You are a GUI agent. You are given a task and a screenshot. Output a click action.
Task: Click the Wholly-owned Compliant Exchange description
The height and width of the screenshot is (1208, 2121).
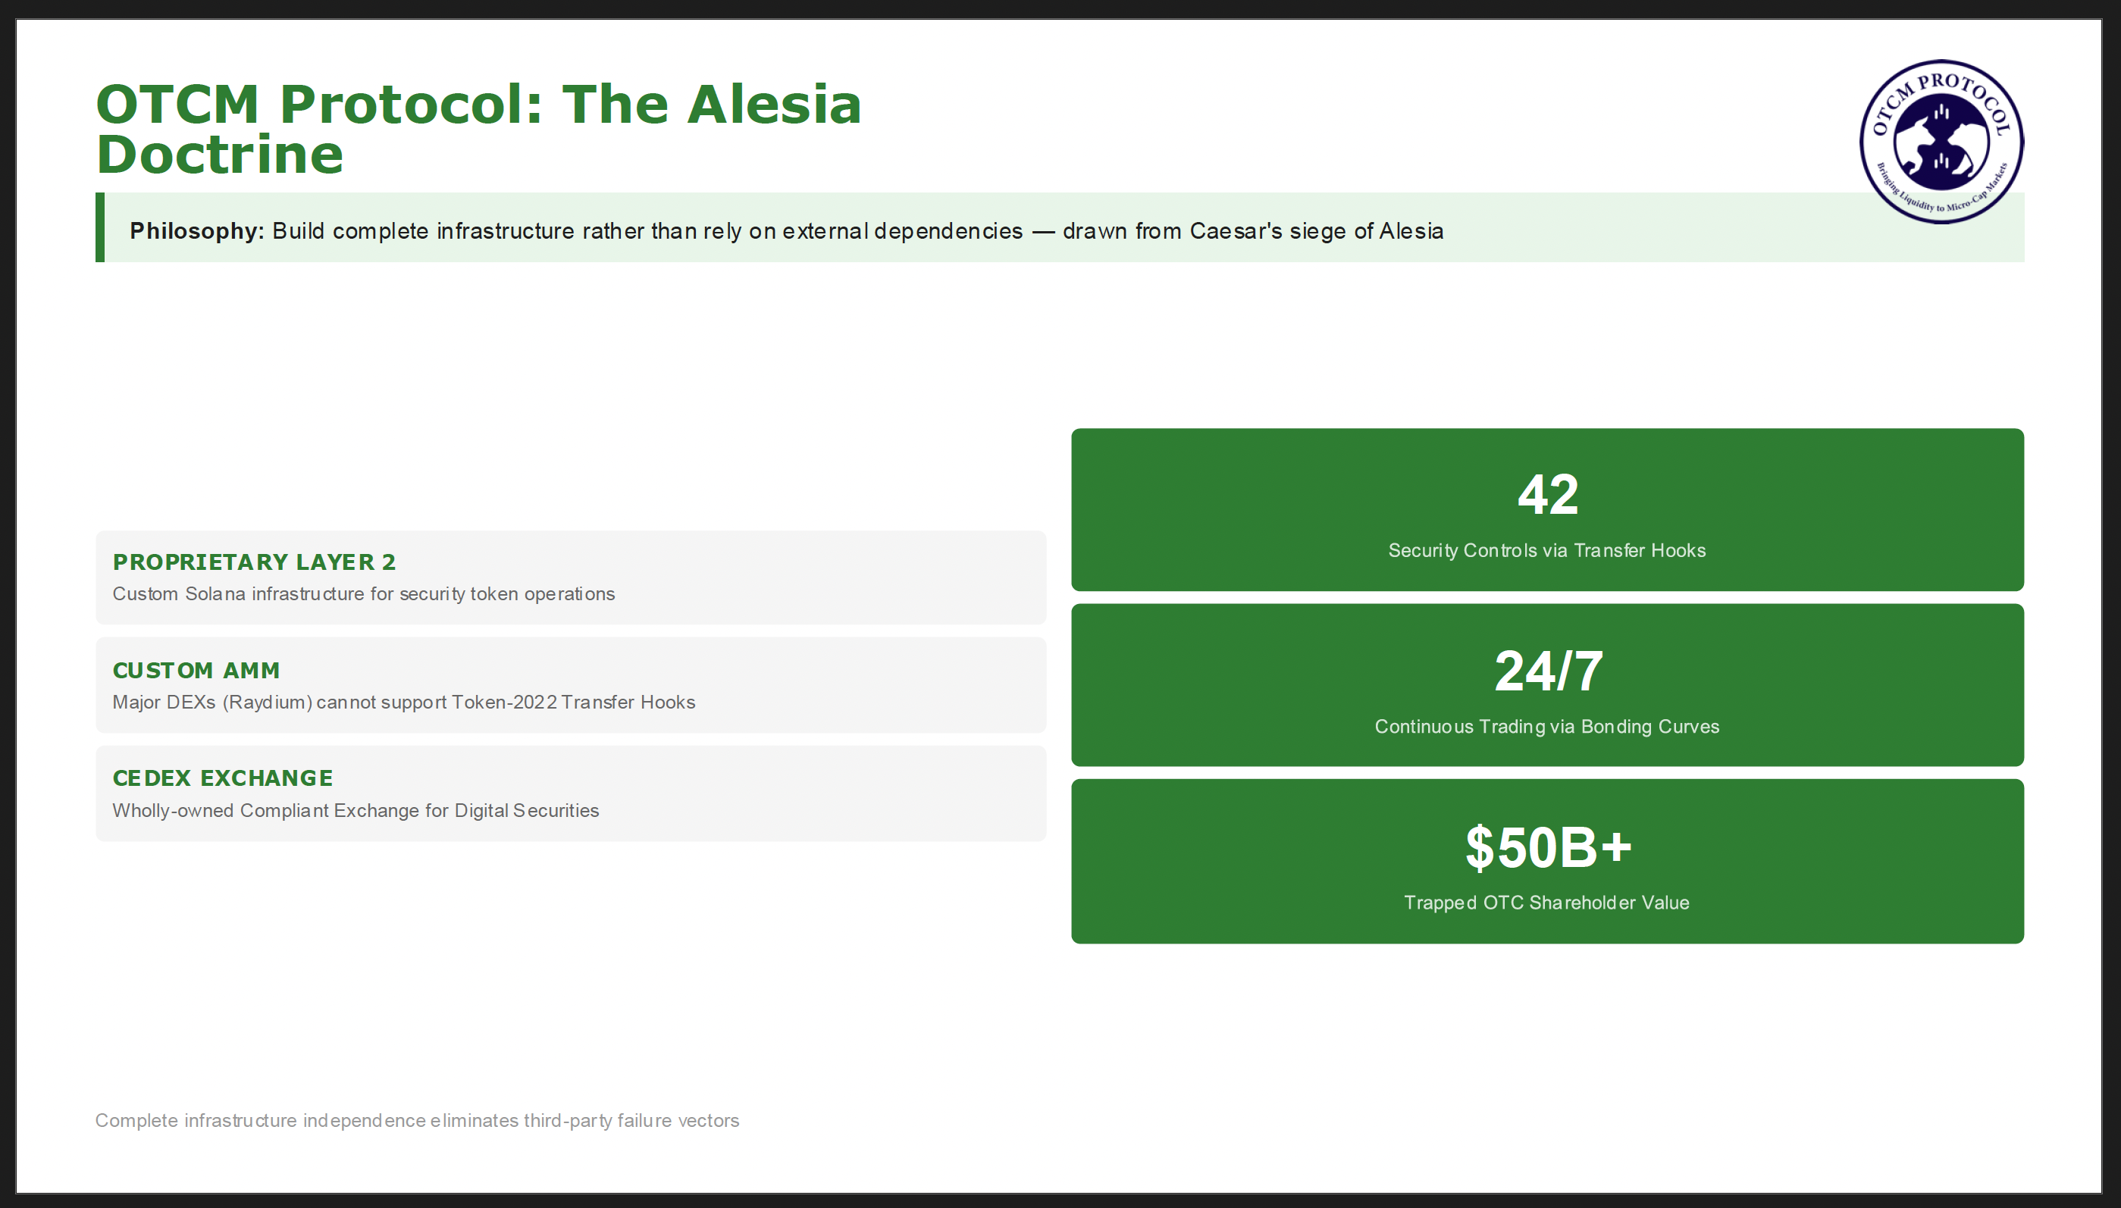pos(356,811)
